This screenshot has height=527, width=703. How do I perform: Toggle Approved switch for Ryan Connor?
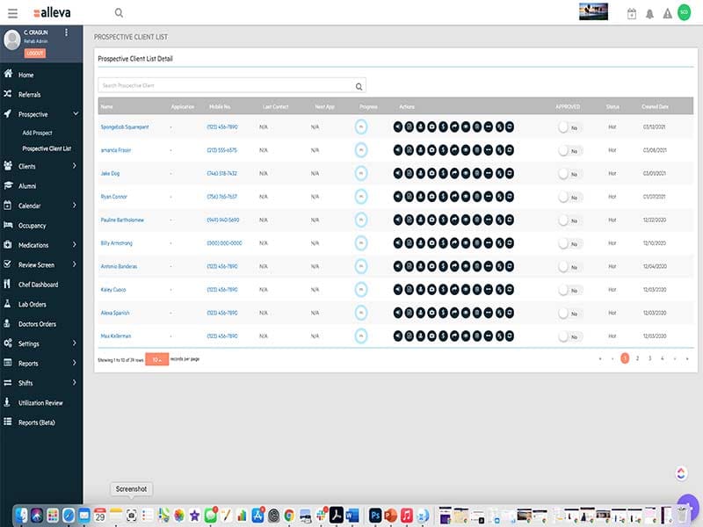569,197
